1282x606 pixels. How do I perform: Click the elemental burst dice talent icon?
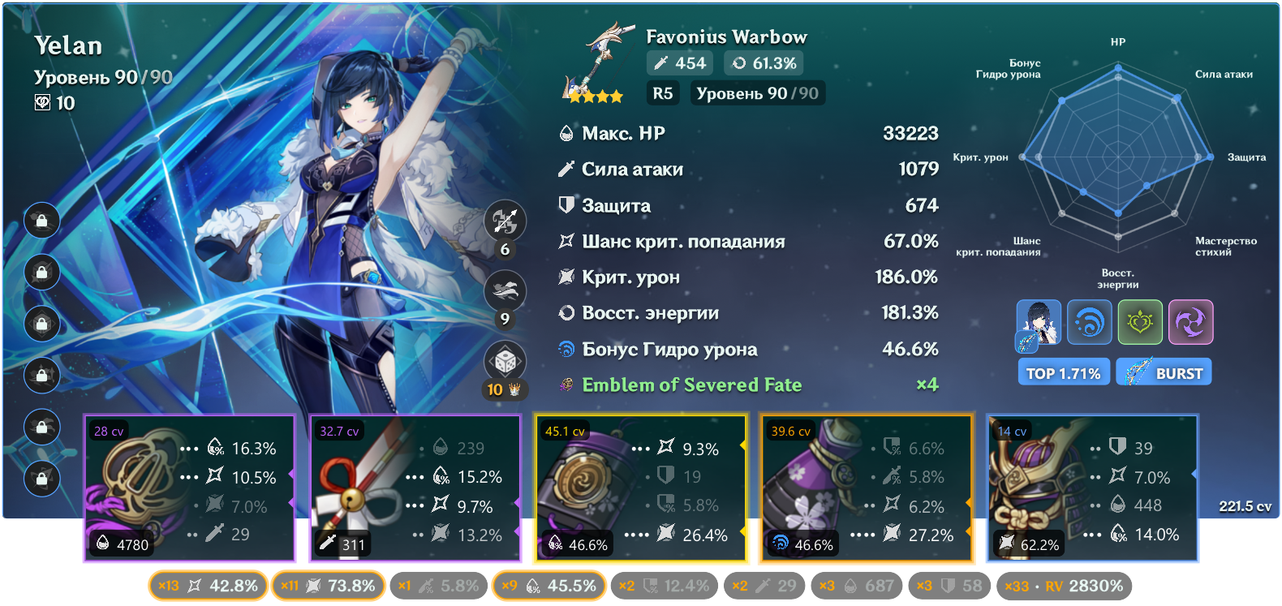point(505,360)
